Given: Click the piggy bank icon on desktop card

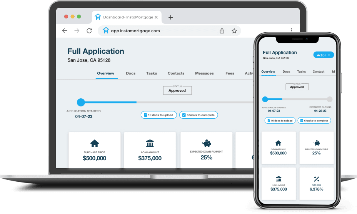Looking at the screenshot, I should [x=206, y=143].
